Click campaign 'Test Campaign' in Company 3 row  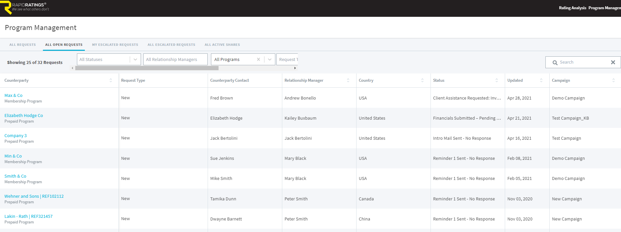click(x=567, y=138)
